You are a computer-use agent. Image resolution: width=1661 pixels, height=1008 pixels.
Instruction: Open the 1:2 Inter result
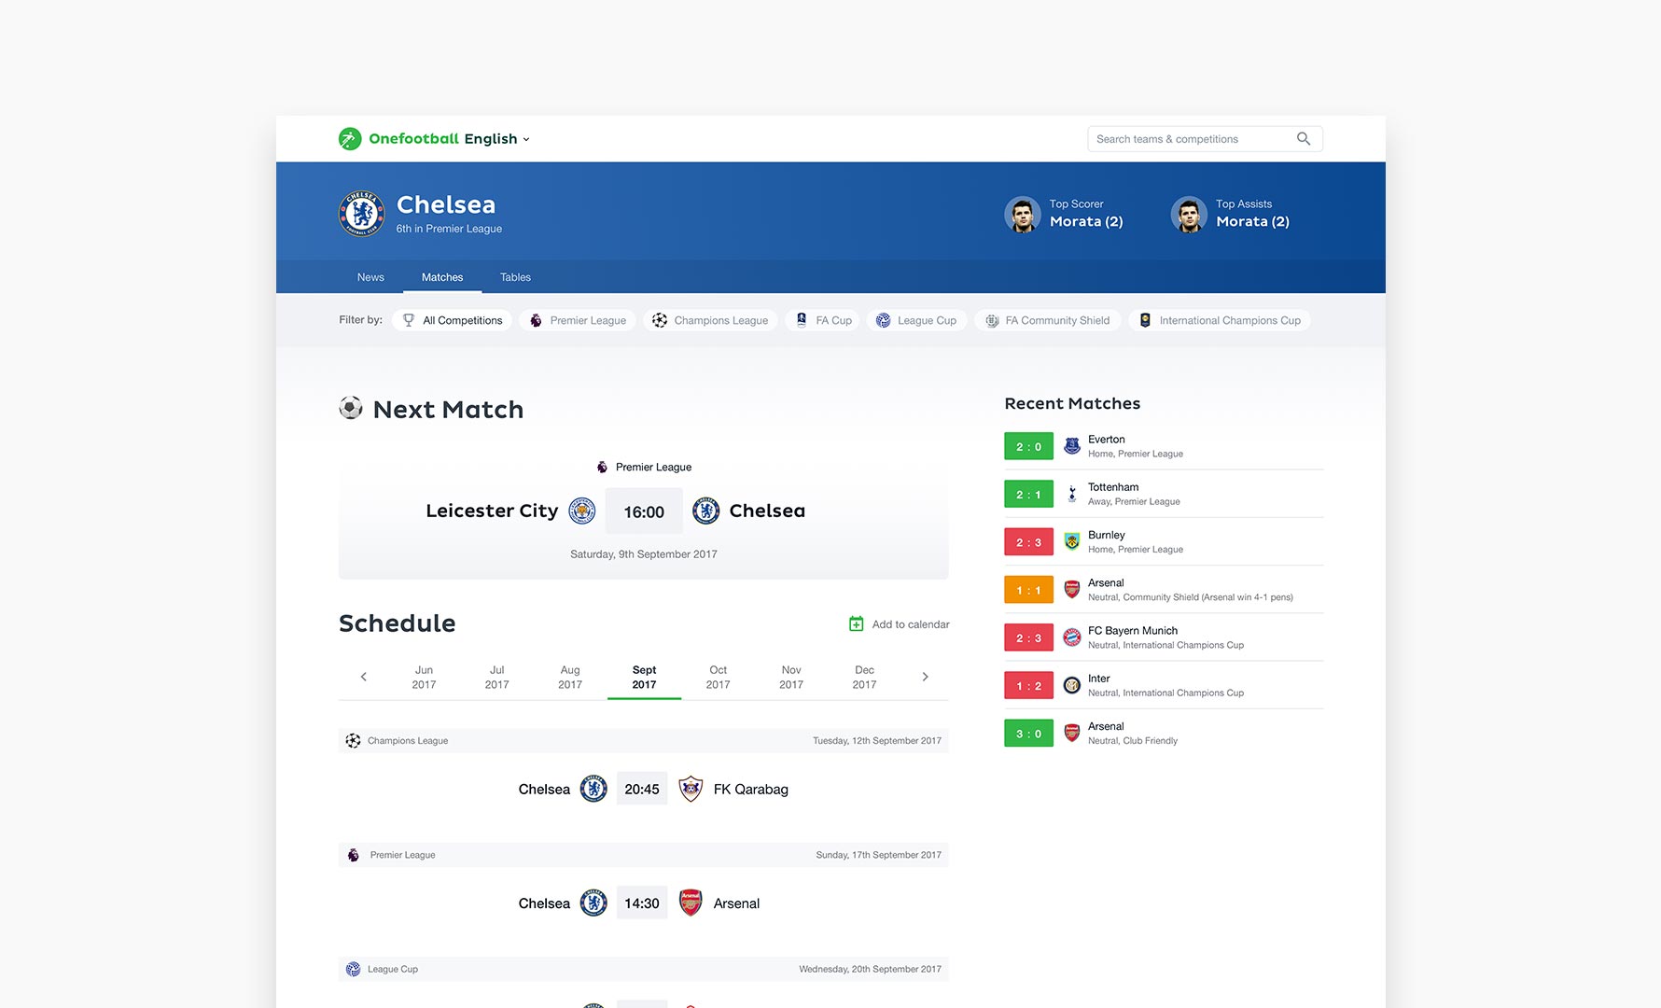(1028, 686)
